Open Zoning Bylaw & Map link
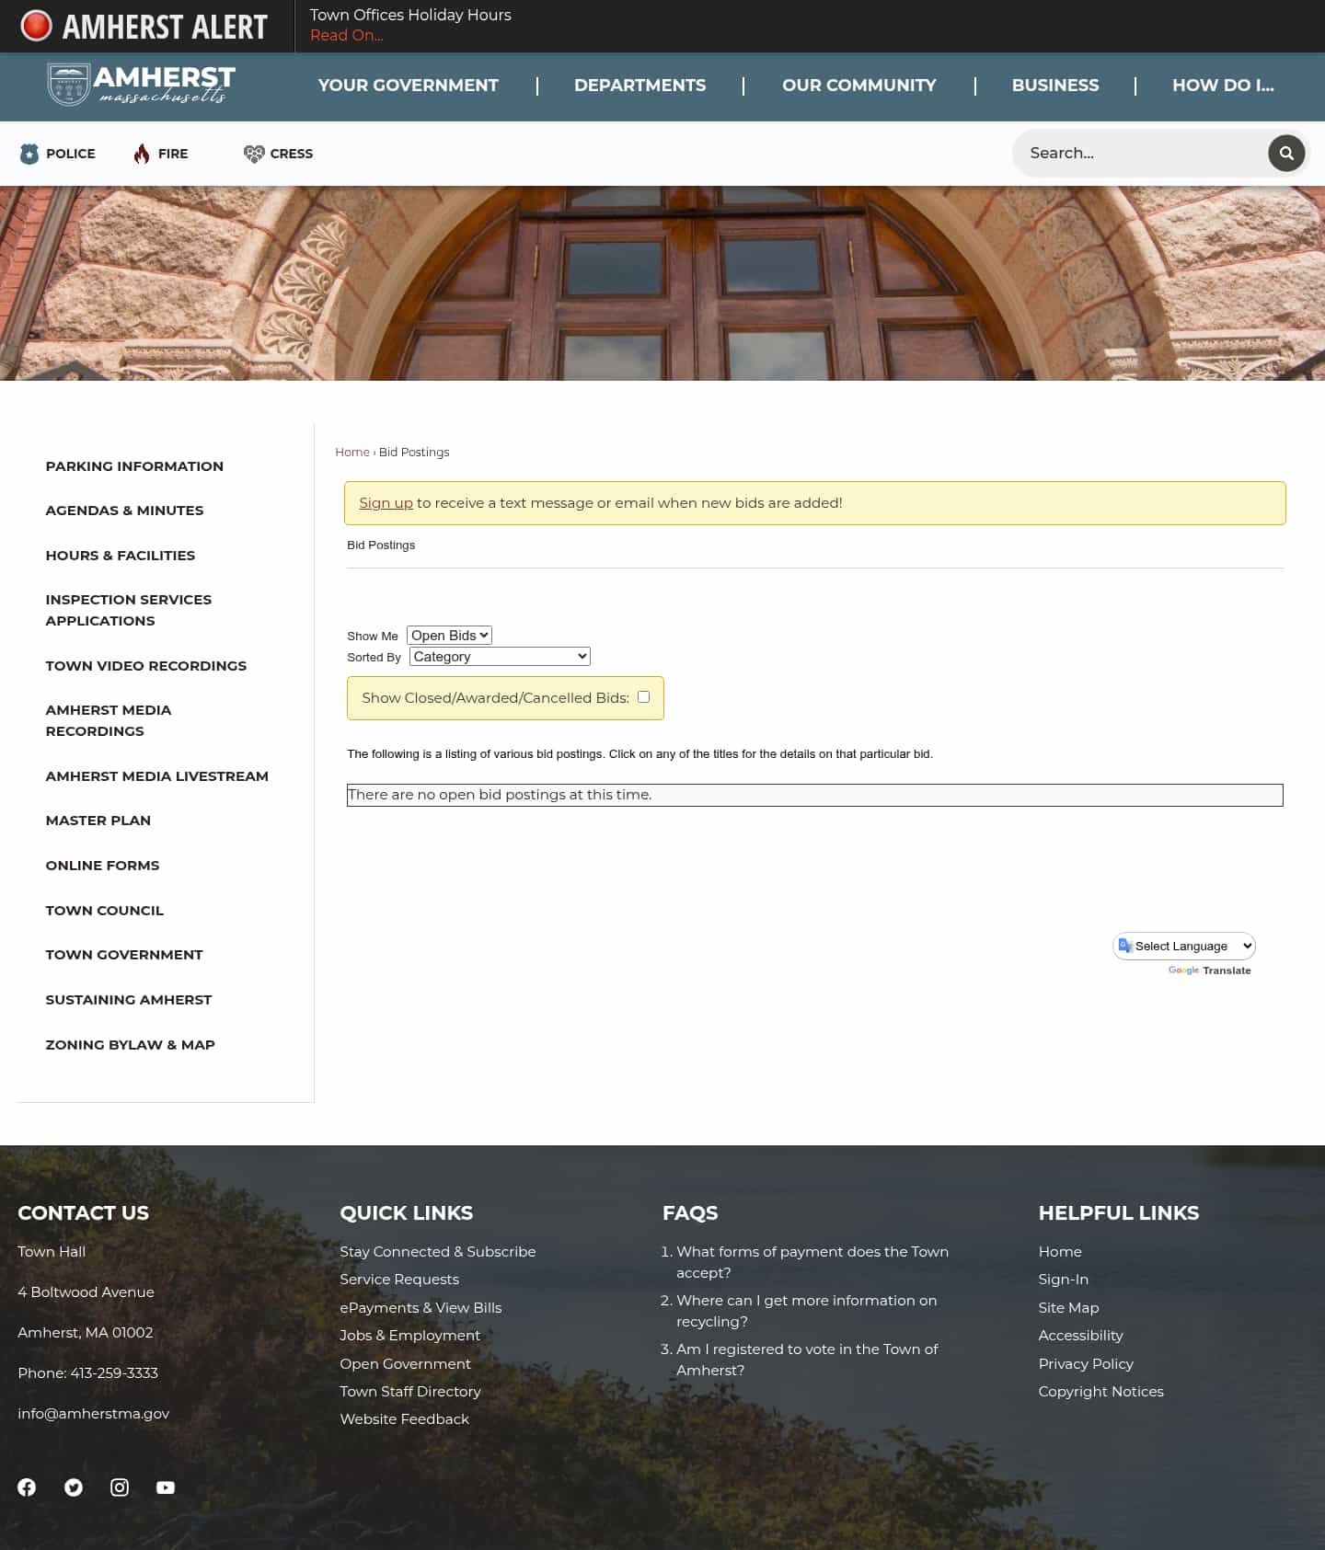Image resolution: width=1325 pixels, height=1550 pixels. [131, 1045]
